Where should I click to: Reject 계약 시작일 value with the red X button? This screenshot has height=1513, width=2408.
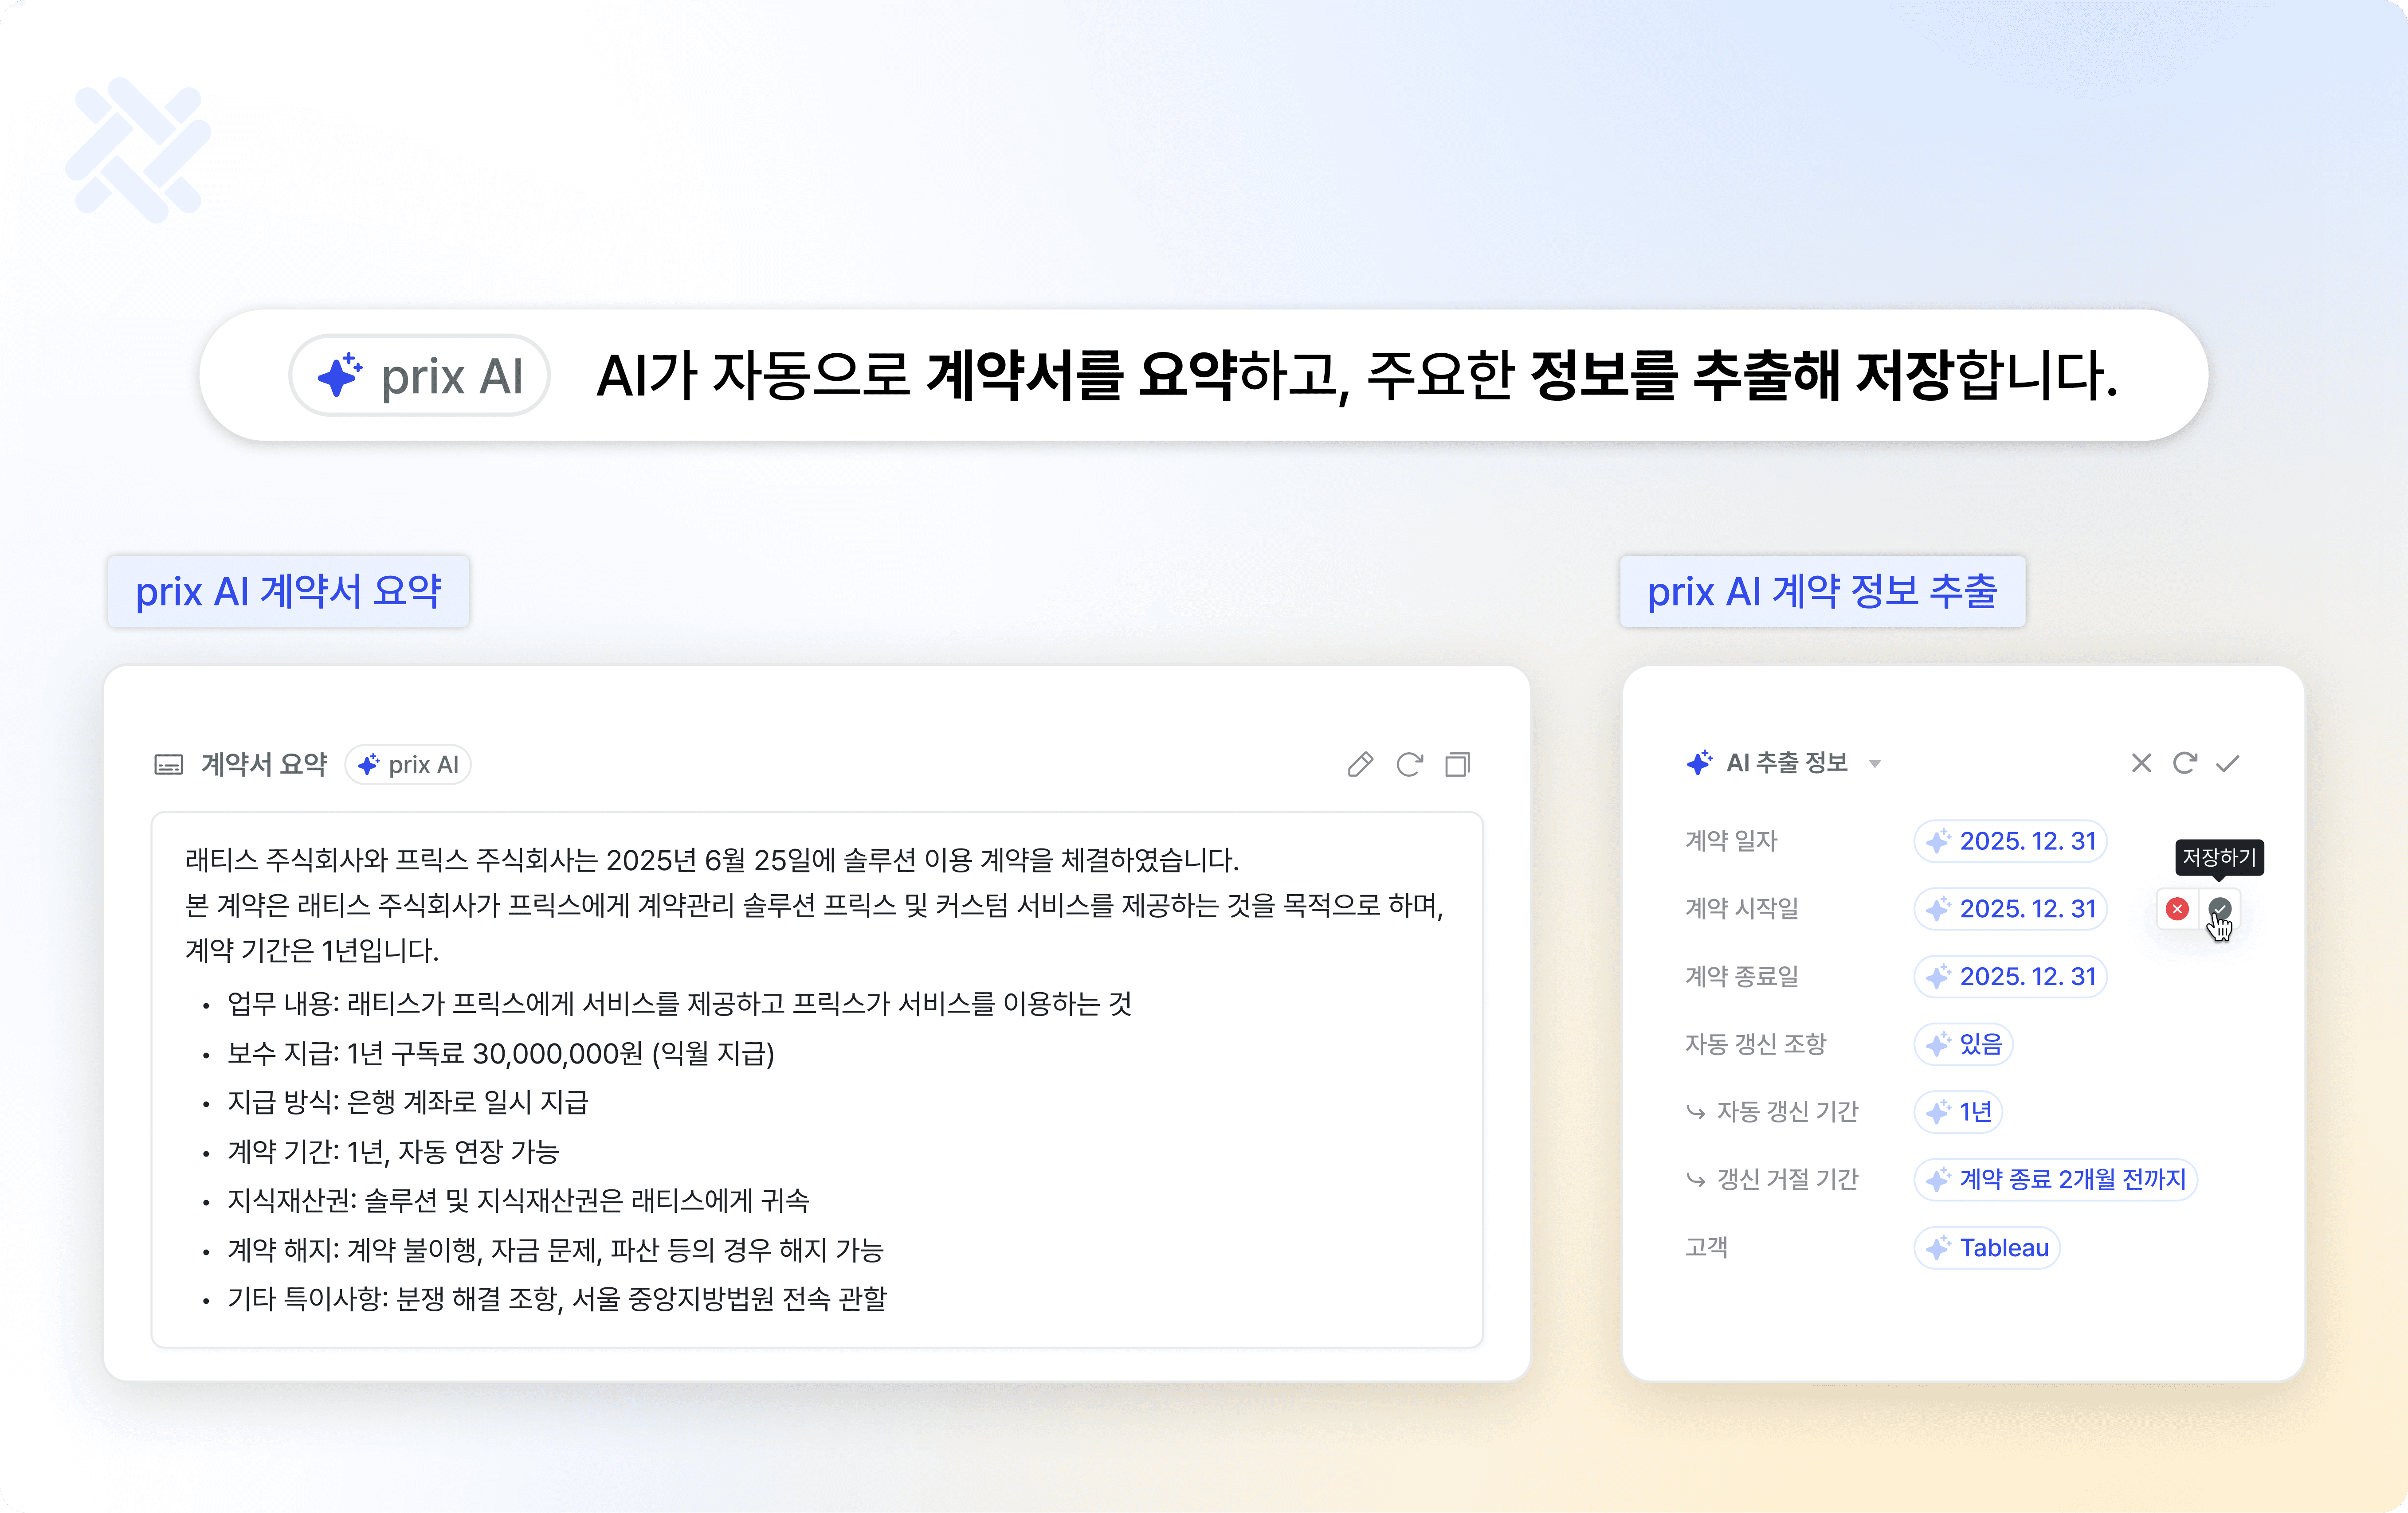tap(2177, 908)
